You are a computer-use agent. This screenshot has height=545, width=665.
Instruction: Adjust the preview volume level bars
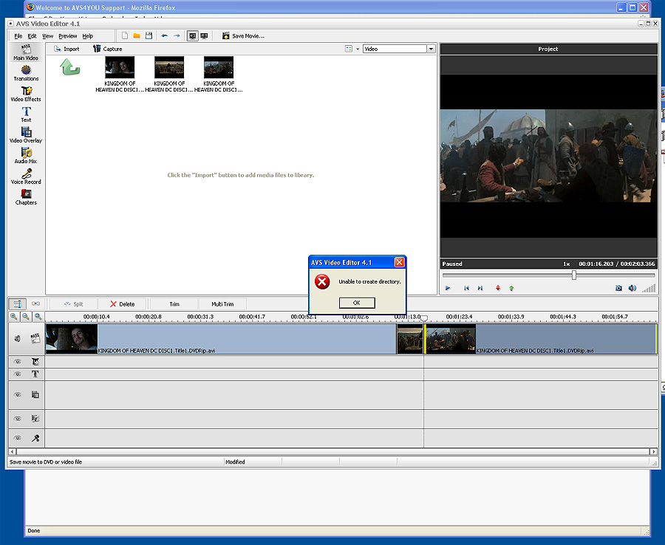649,288
